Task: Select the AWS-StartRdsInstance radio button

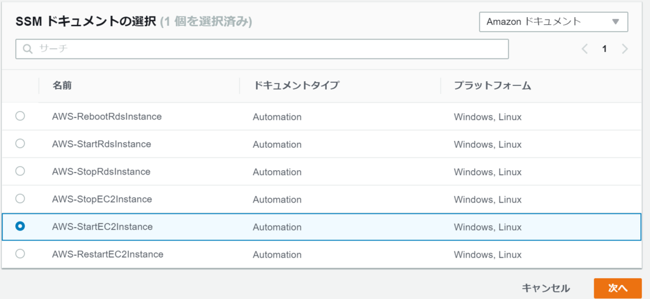Action: click(20, 143)
